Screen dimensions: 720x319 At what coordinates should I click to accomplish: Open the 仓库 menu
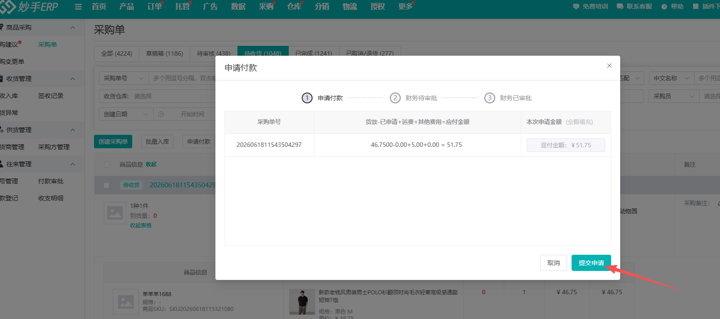click(294, 6)
